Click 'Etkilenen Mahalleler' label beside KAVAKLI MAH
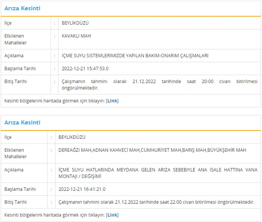This screenshot has height=222, width=262. tap(15, 39)
